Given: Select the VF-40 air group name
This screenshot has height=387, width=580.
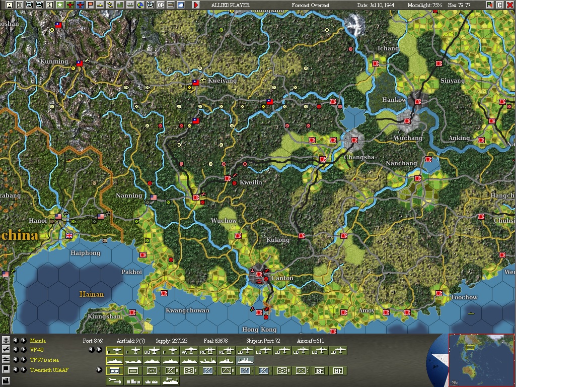Looking at the screenshot, I should tap(37, 350).
